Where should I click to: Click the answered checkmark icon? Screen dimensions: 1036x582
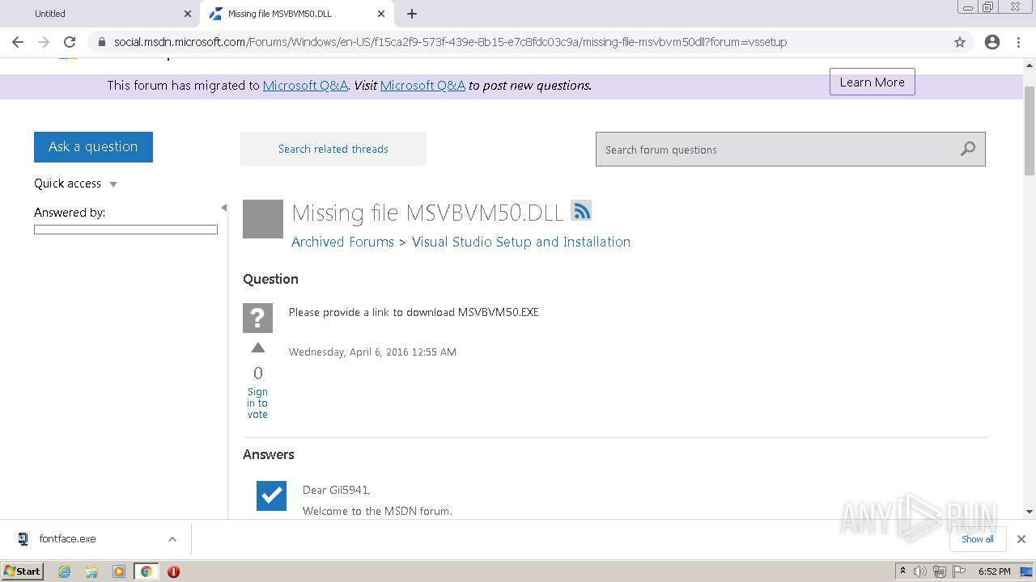pyautogui.click(x=271, y=496)
